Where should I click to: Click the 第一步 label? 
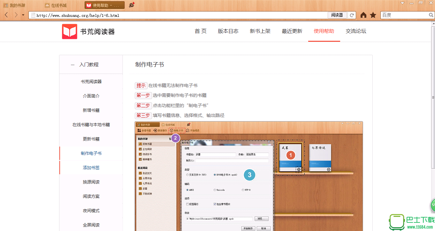pyautogui.click(x=143, y=95)
